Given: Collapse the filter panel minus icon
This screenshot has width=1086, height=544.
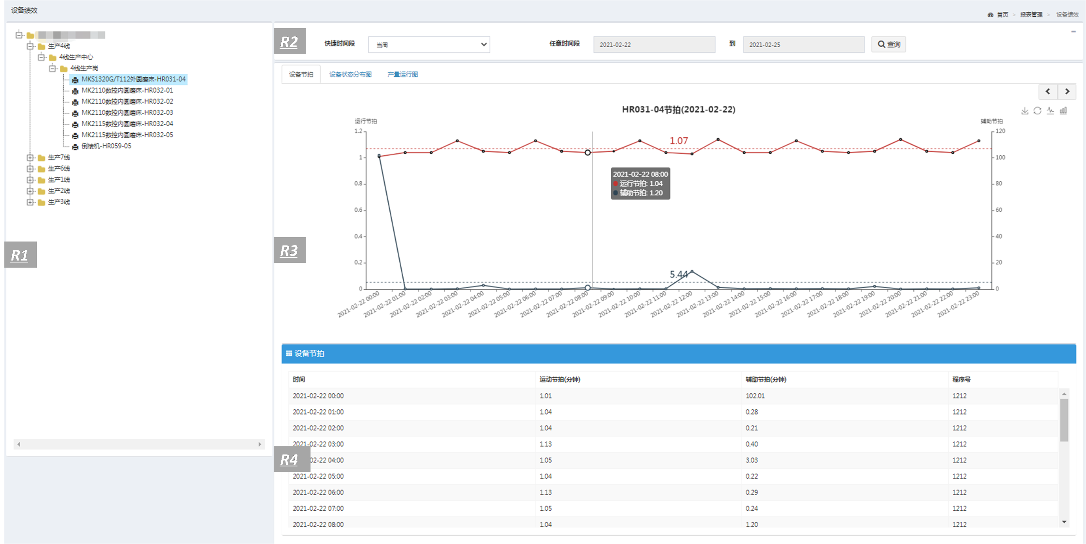Looking at the screenshot, I should click(x=1073, y=32).
